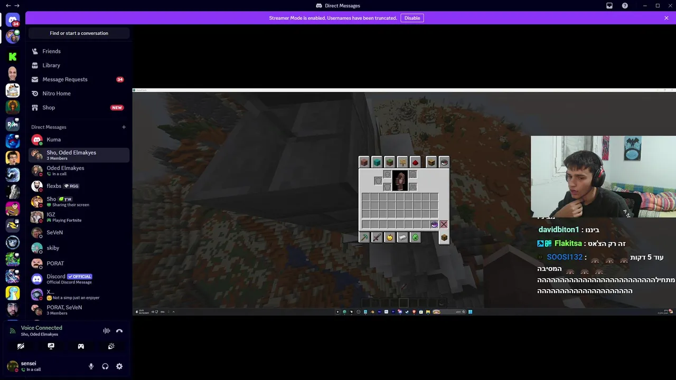Toggle noise suppression waveform icon
The width and height of the screenshot is (676, 380).
tap(107, 331)
